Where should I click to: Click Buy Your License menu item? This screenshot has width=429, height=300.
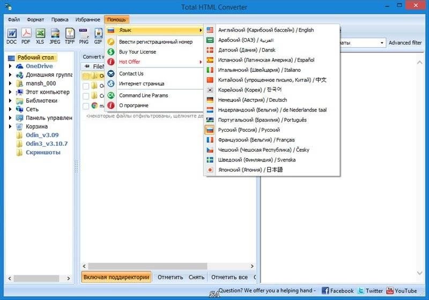[154, 52]
